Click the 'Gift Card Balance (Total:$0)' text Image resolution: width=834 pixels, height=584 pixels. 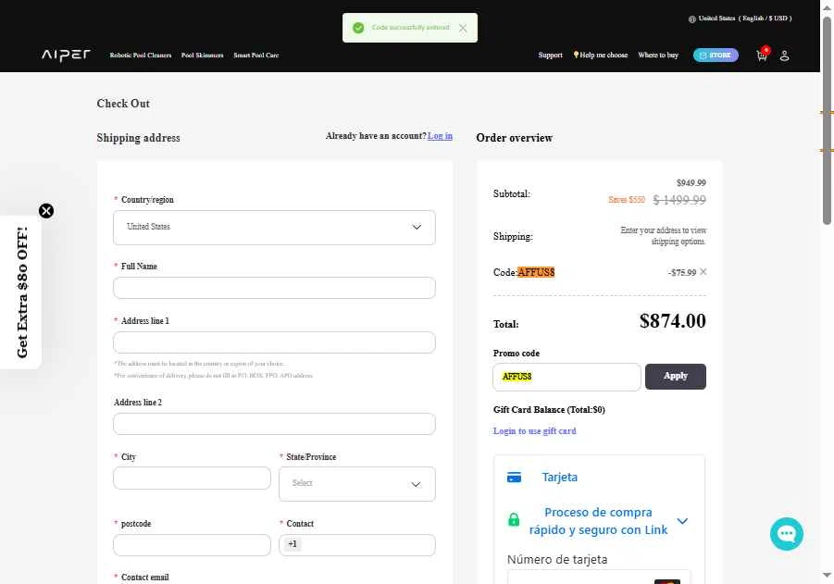click(549, 410)
